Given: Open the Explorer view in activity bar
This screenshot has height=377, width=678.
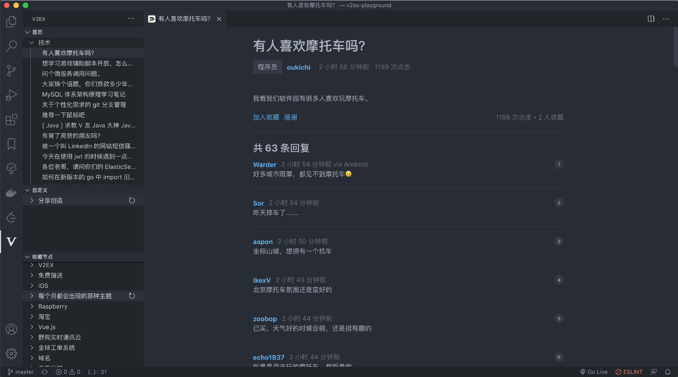Looking at the screenshot, I should click(11, 22).
